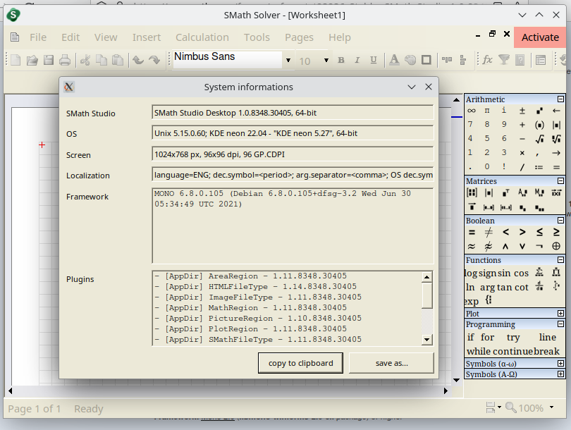Image resolution: width=571 pixels, height=430 pixels.
Task: Click the function fx toolbar icon
Action: 487,61
